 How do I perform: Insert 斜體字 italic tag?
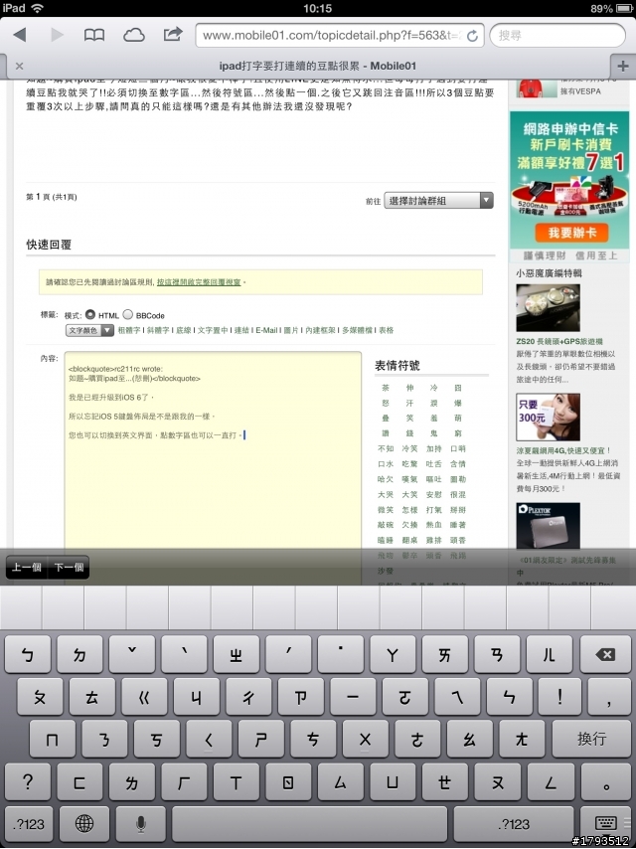click(x=158, y=330)
